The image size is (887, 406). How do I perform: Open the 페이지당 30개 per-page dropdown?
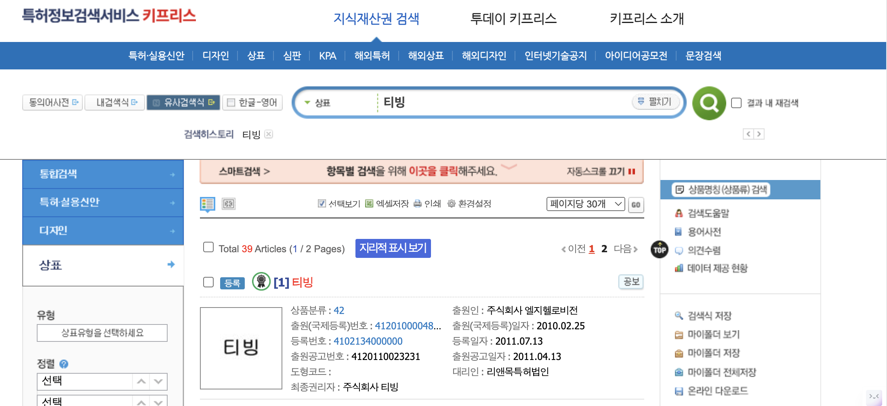click(x=585, y=204)
